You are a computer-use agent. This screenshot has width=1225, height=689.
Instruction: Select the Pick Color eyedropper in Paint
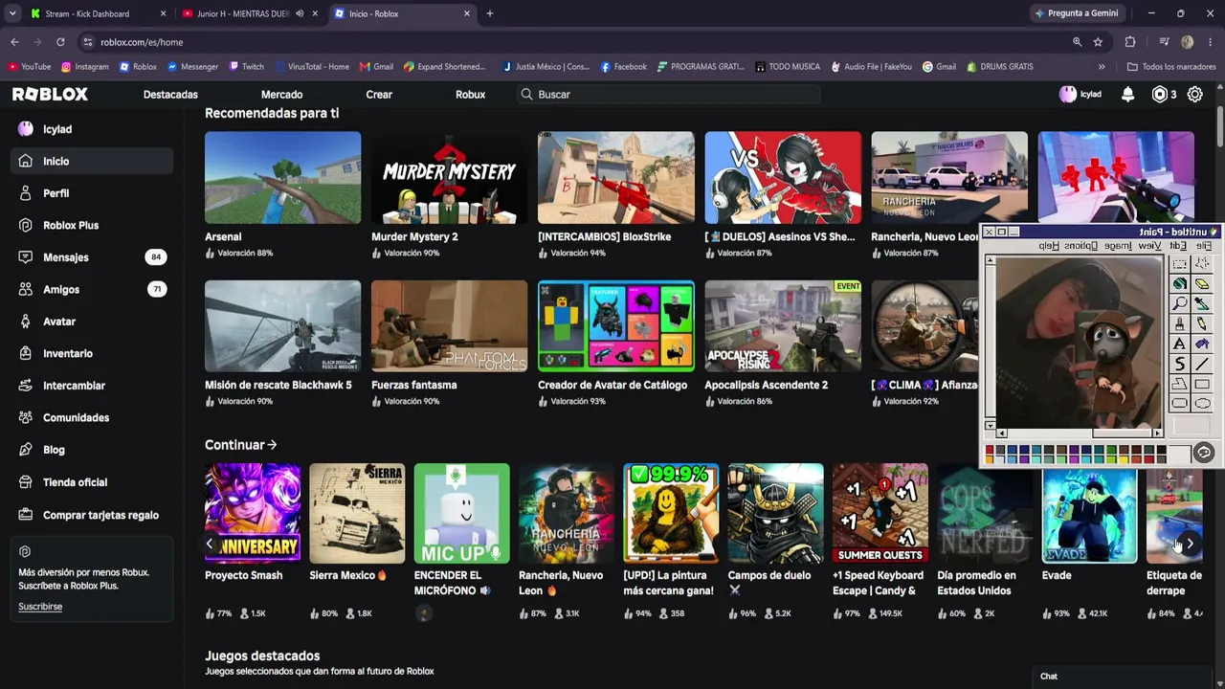pyautogui.click(x=1202, y=304)
